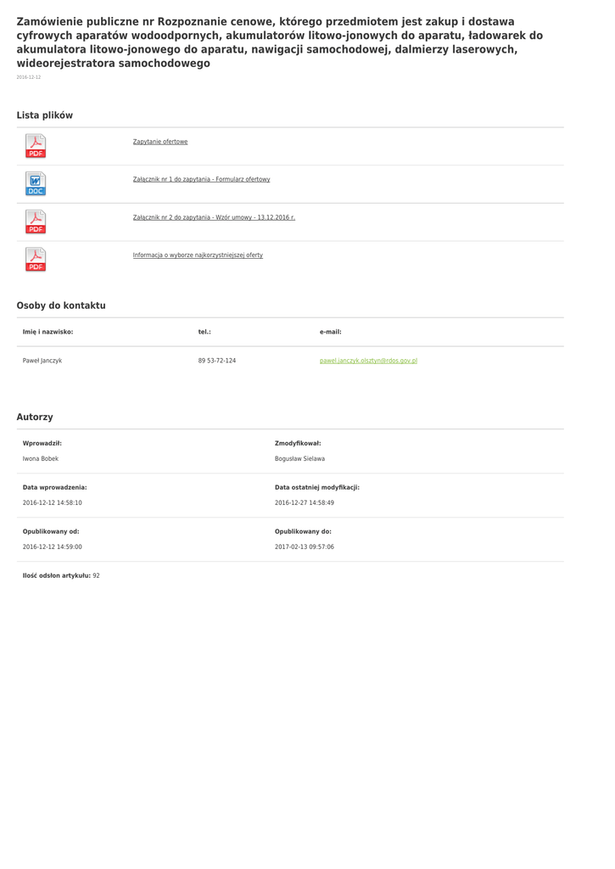The image size is (615, 869).
Task: Click the Lista plików heading
Action: [45, 115]
